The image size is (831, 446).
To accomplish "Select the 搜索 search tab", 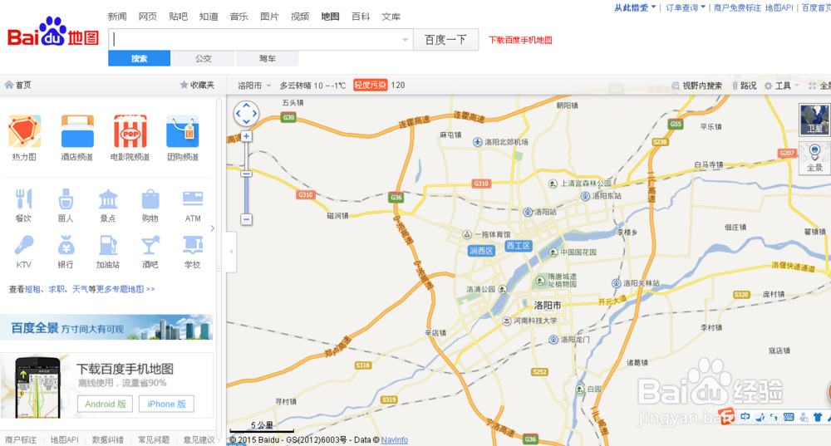I will pyautogui.click(x=140, y=58).
